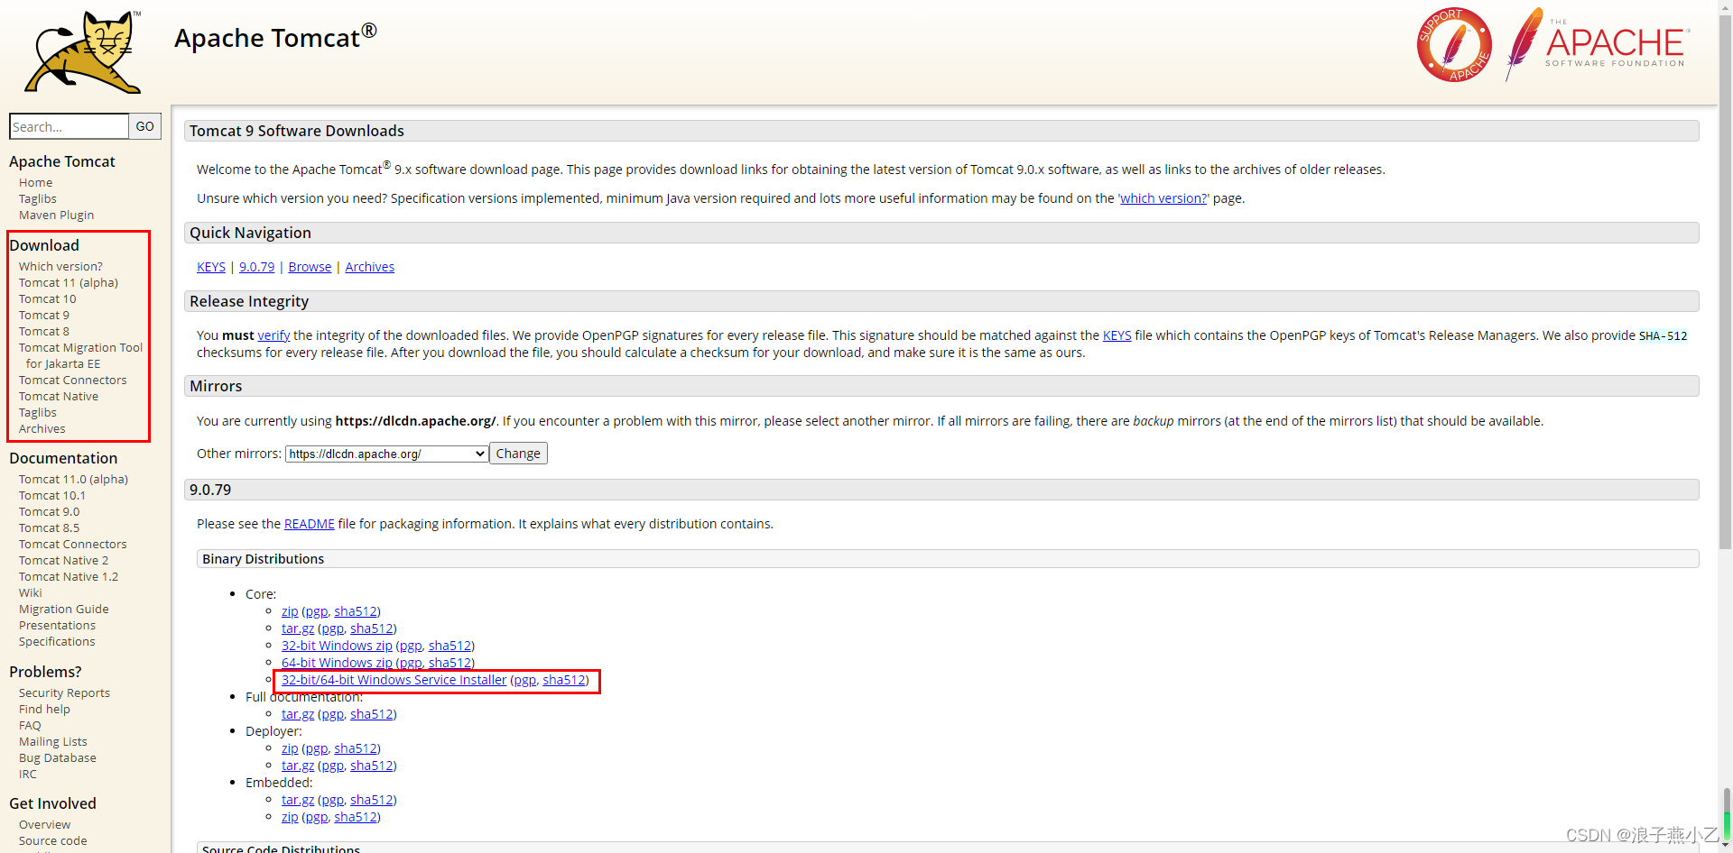Download the Core tar.gz distribution
1733x853 pixels.
tap(298, 628)
